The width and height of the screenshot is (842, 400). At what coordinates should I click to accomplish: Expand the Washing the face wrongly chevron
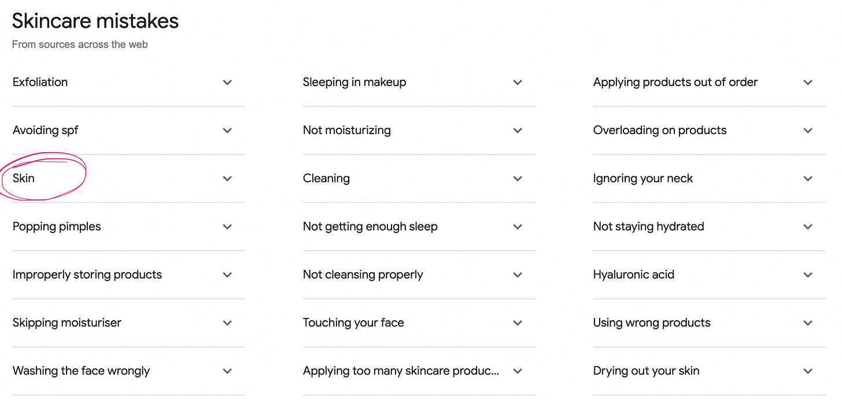227,371
